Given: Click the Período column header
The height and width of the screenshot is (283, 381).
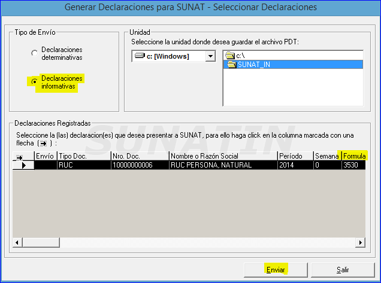Looking at the screenshot, I should [x=295, y=156].
